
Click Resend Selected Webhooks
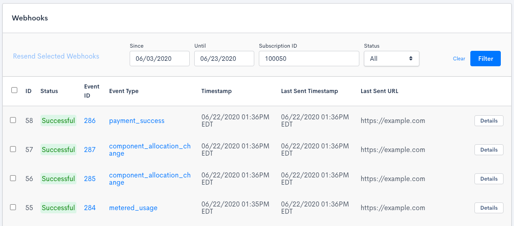pyautogui.click(x=56, y=56)
